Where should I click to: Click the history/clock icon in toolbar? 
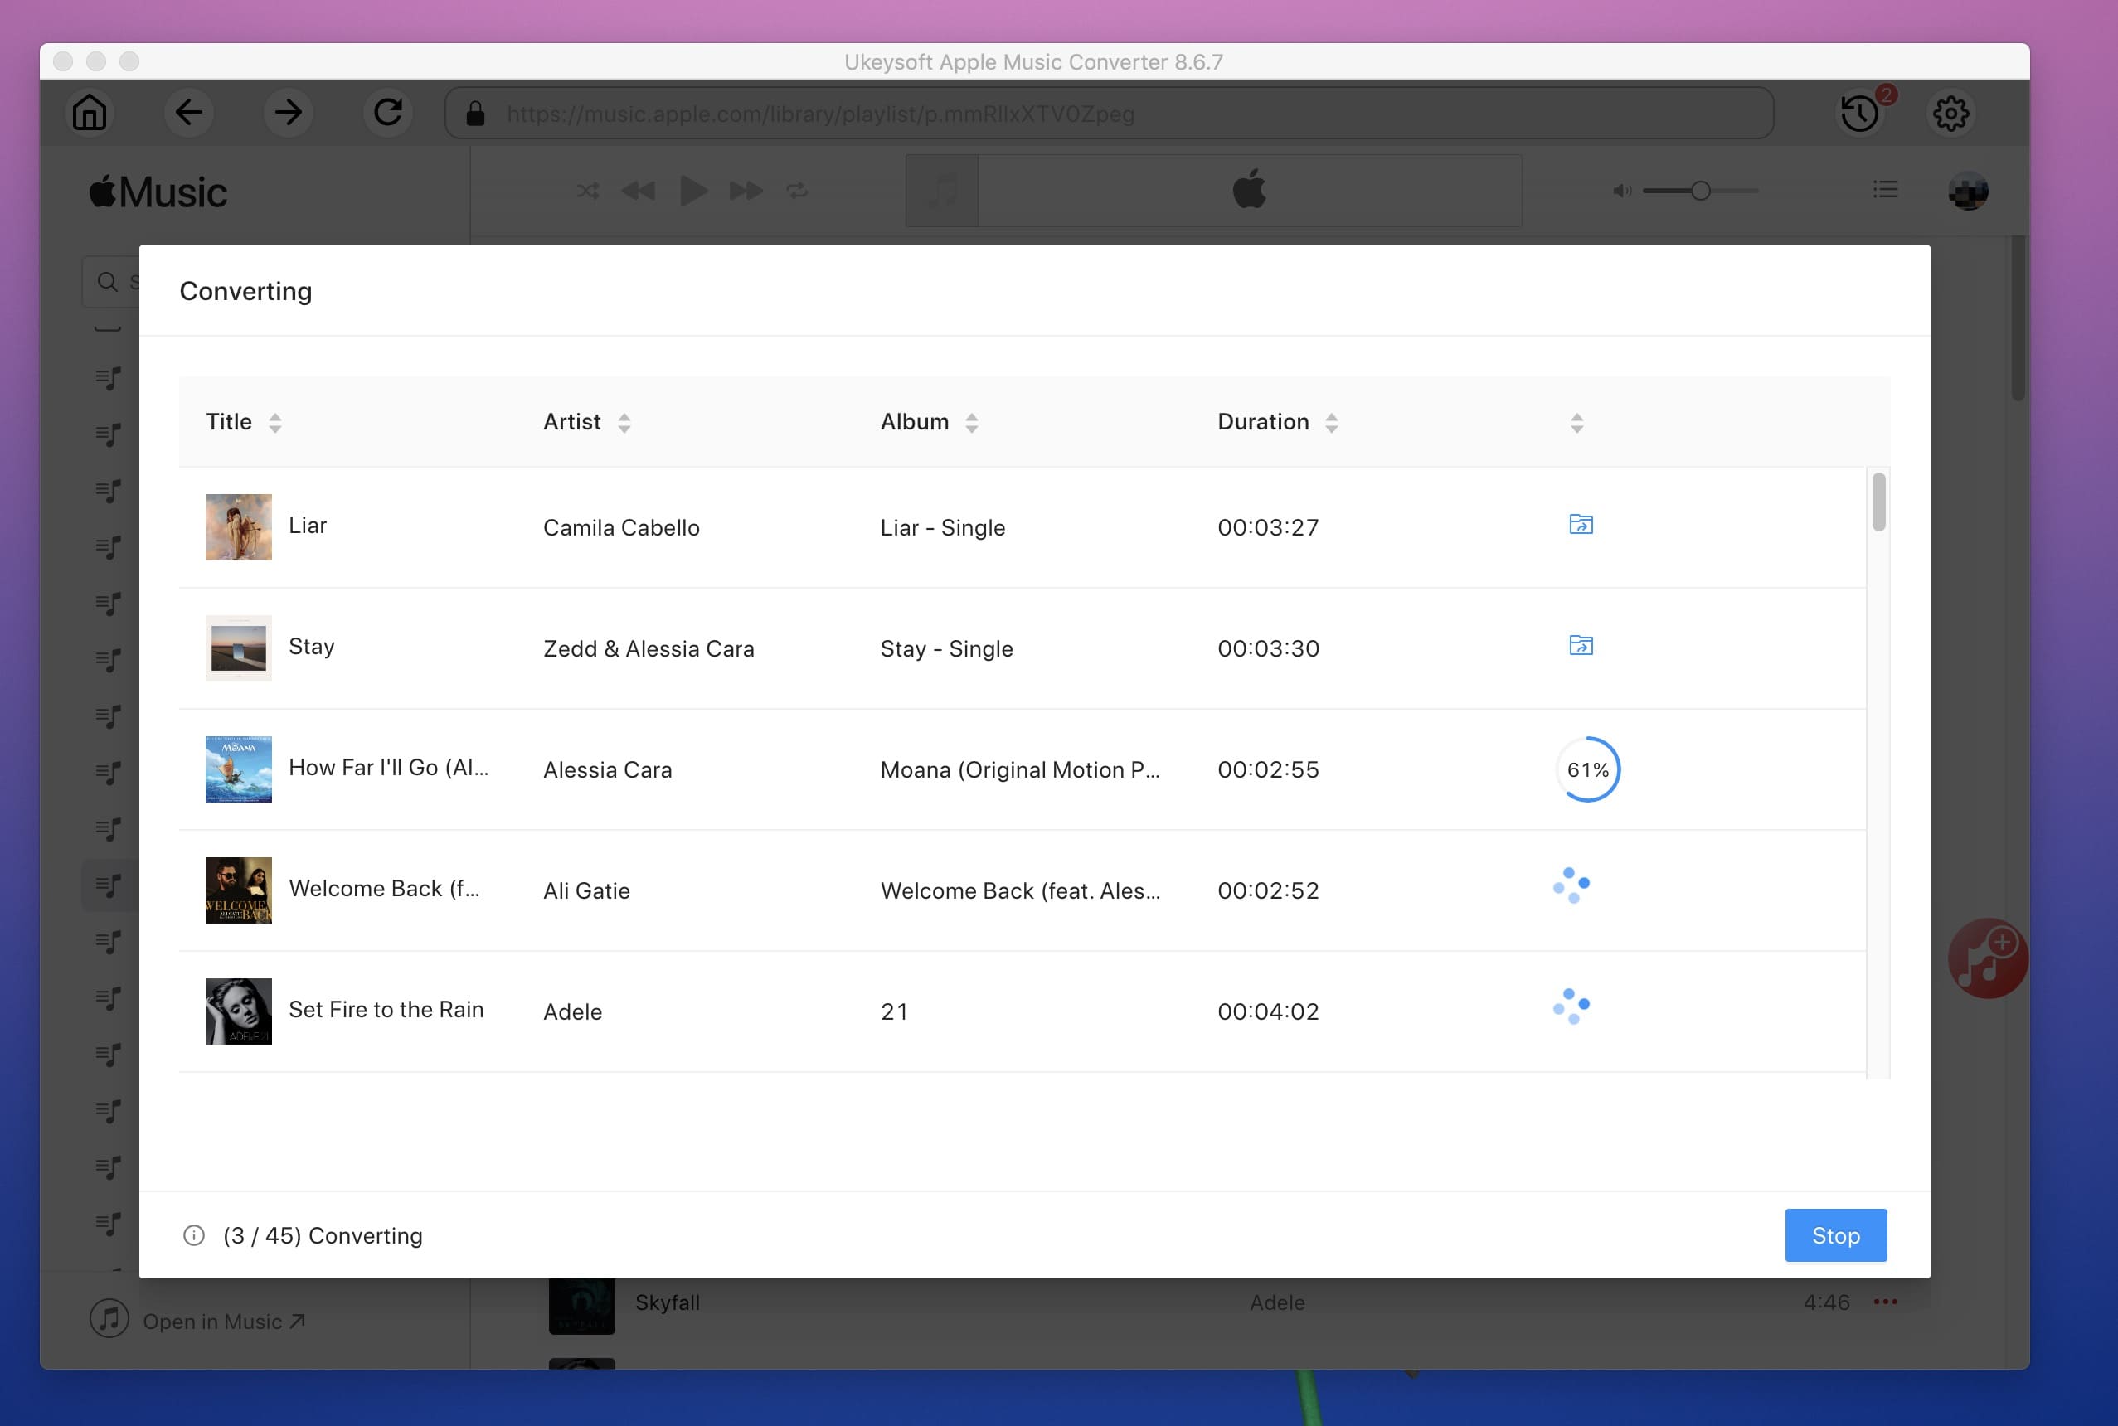point(1857,113)
